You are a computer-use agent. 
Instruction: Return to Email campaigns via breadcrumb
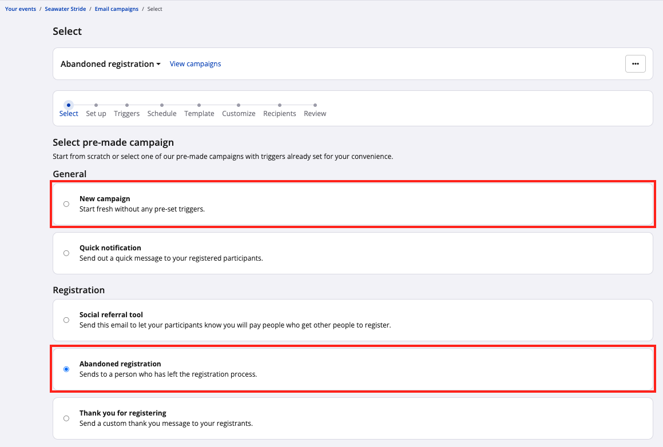coord(117,9)
